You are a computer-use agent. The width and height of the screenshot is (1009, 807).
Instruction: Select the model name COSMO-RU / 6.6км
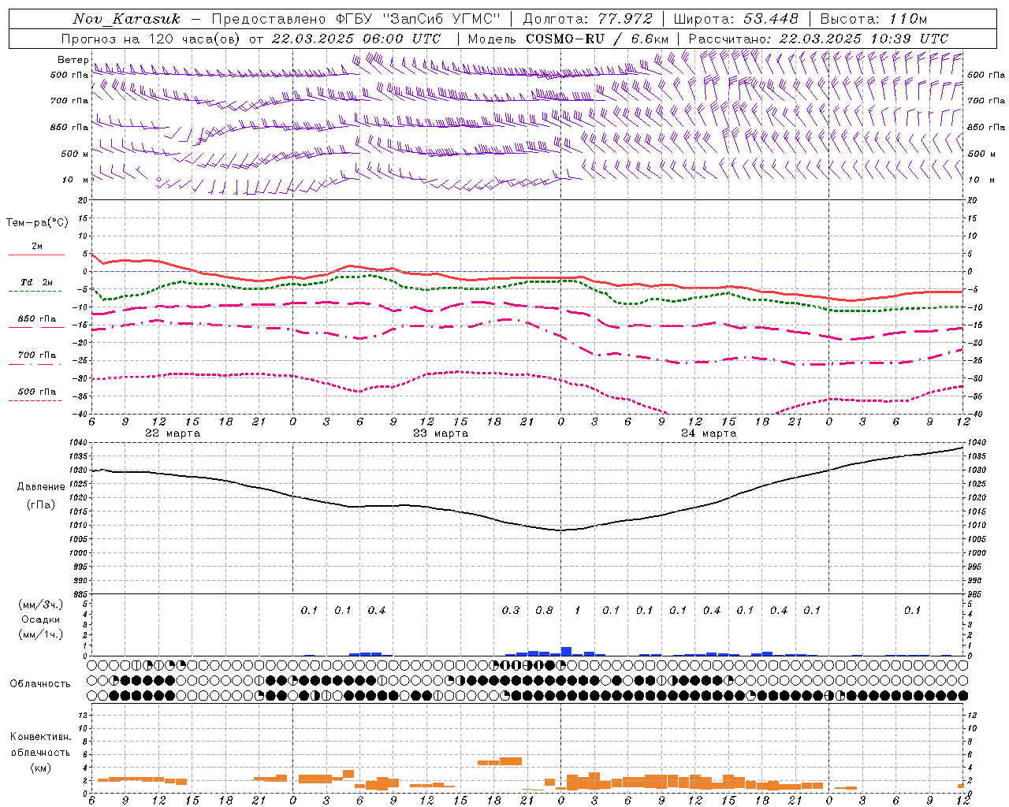[x=597, y=39]
